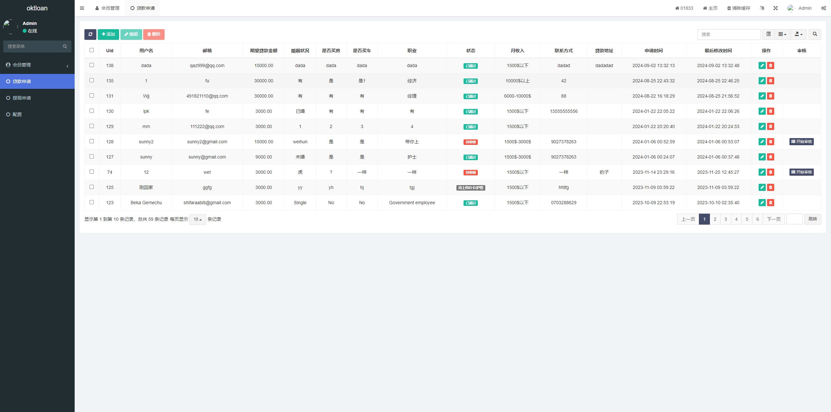831x412 pixels.
Task: Click the fullscreen icon in top bar
Action: (775, 8)
